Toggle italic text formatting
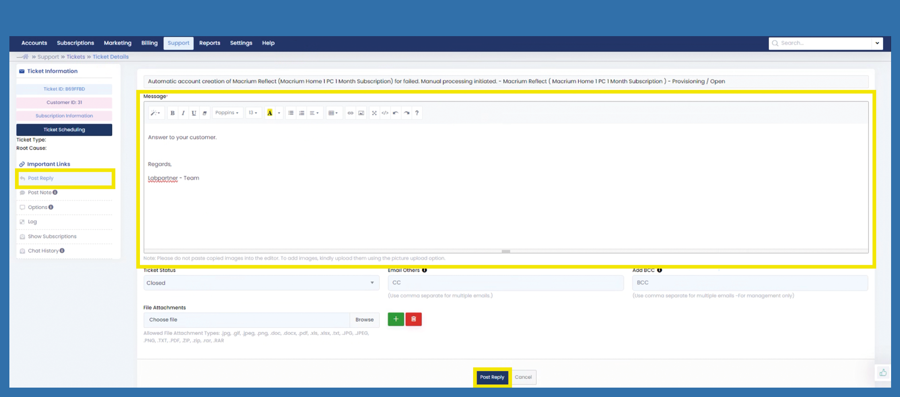 click(x=183, y=113)
